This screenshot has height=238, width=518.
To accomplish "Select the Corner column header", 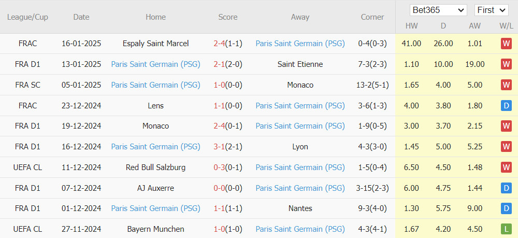I will [x=372, y=17].
